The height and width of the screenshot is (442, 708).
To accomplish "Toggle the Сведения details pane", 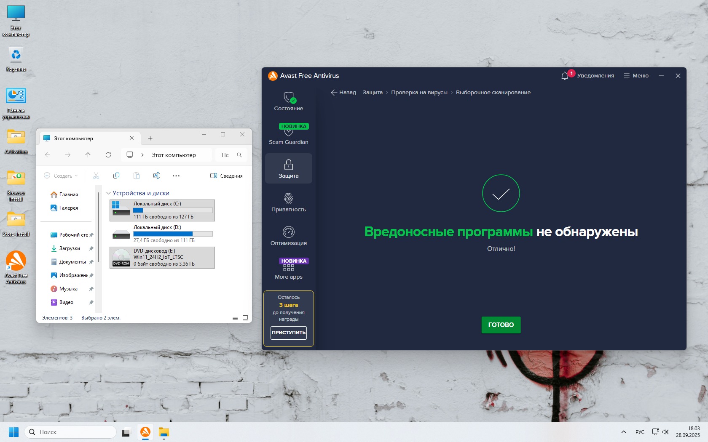I will (226, 176).
